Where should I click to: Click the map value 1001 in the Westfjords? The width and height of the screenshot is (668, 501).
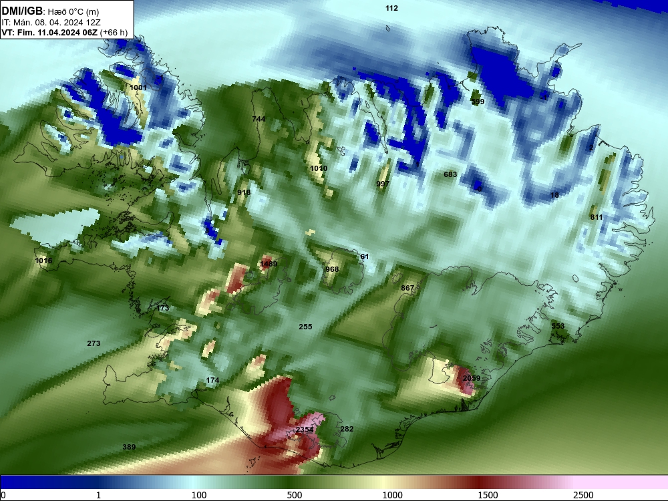pyautogui.click(x=138, y=88)
